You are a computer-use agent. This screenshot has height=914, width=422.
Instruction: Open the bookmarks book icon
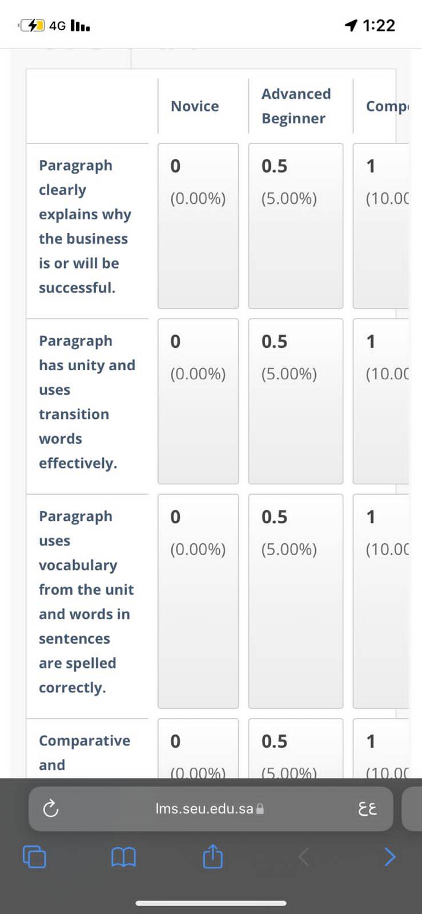(x=123, y=857)
